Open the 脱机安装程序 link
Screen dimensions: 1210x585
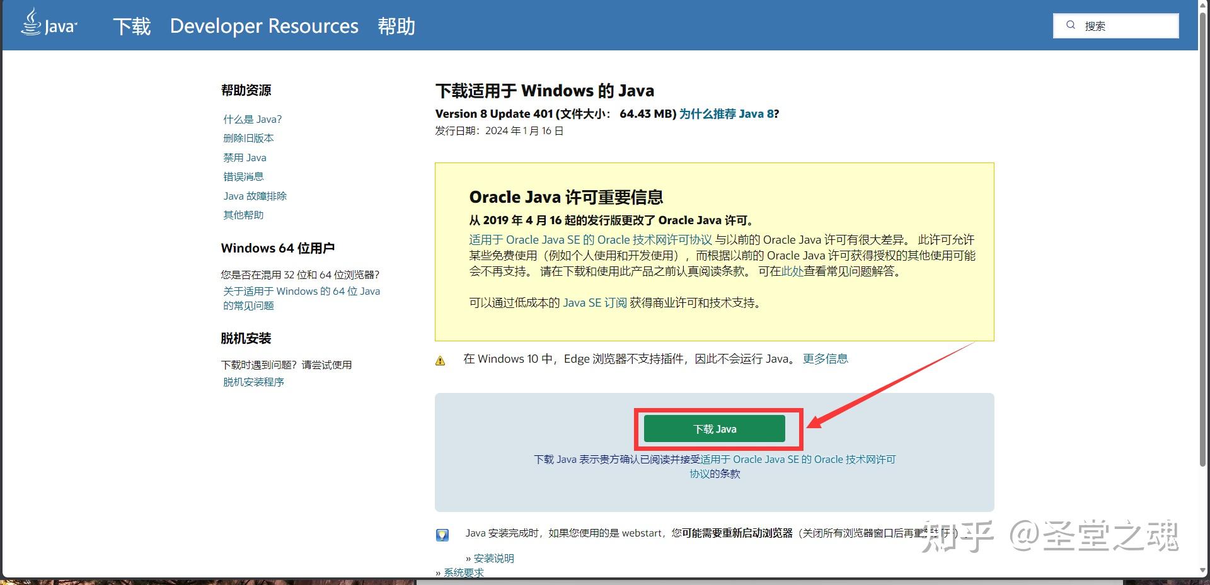click(x=253, y=382)
